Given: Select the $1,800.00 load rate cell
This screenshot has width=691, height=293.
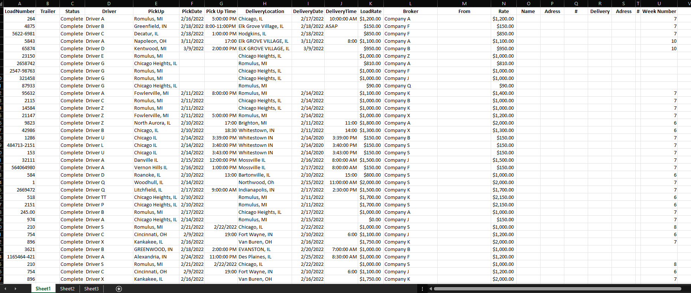Looking at the screenshot, I should tap(371, 123).
